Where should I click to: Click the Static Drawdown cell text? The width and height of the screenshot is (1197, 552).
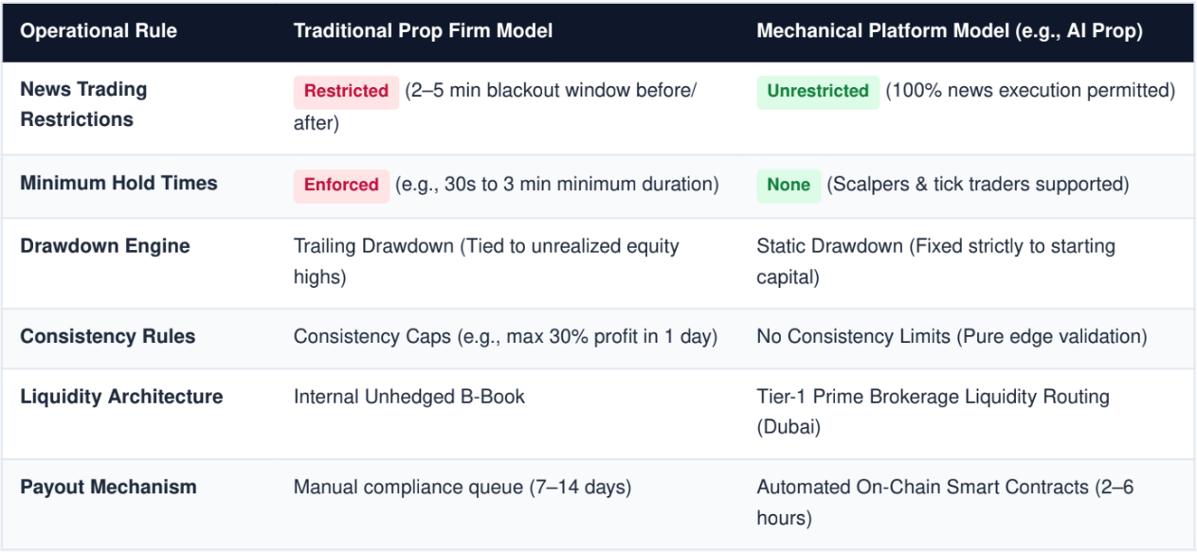point(936,261)
